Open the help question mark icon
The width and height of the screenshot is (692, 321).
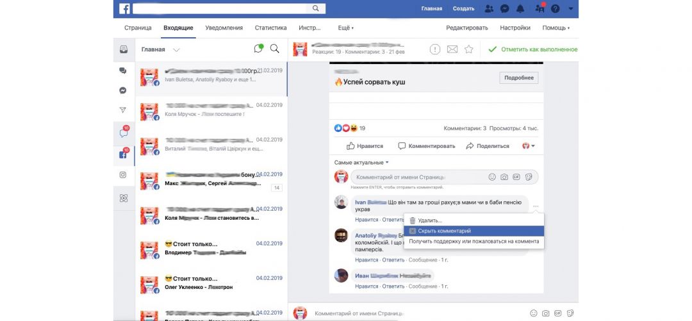(x=555, y=8)
